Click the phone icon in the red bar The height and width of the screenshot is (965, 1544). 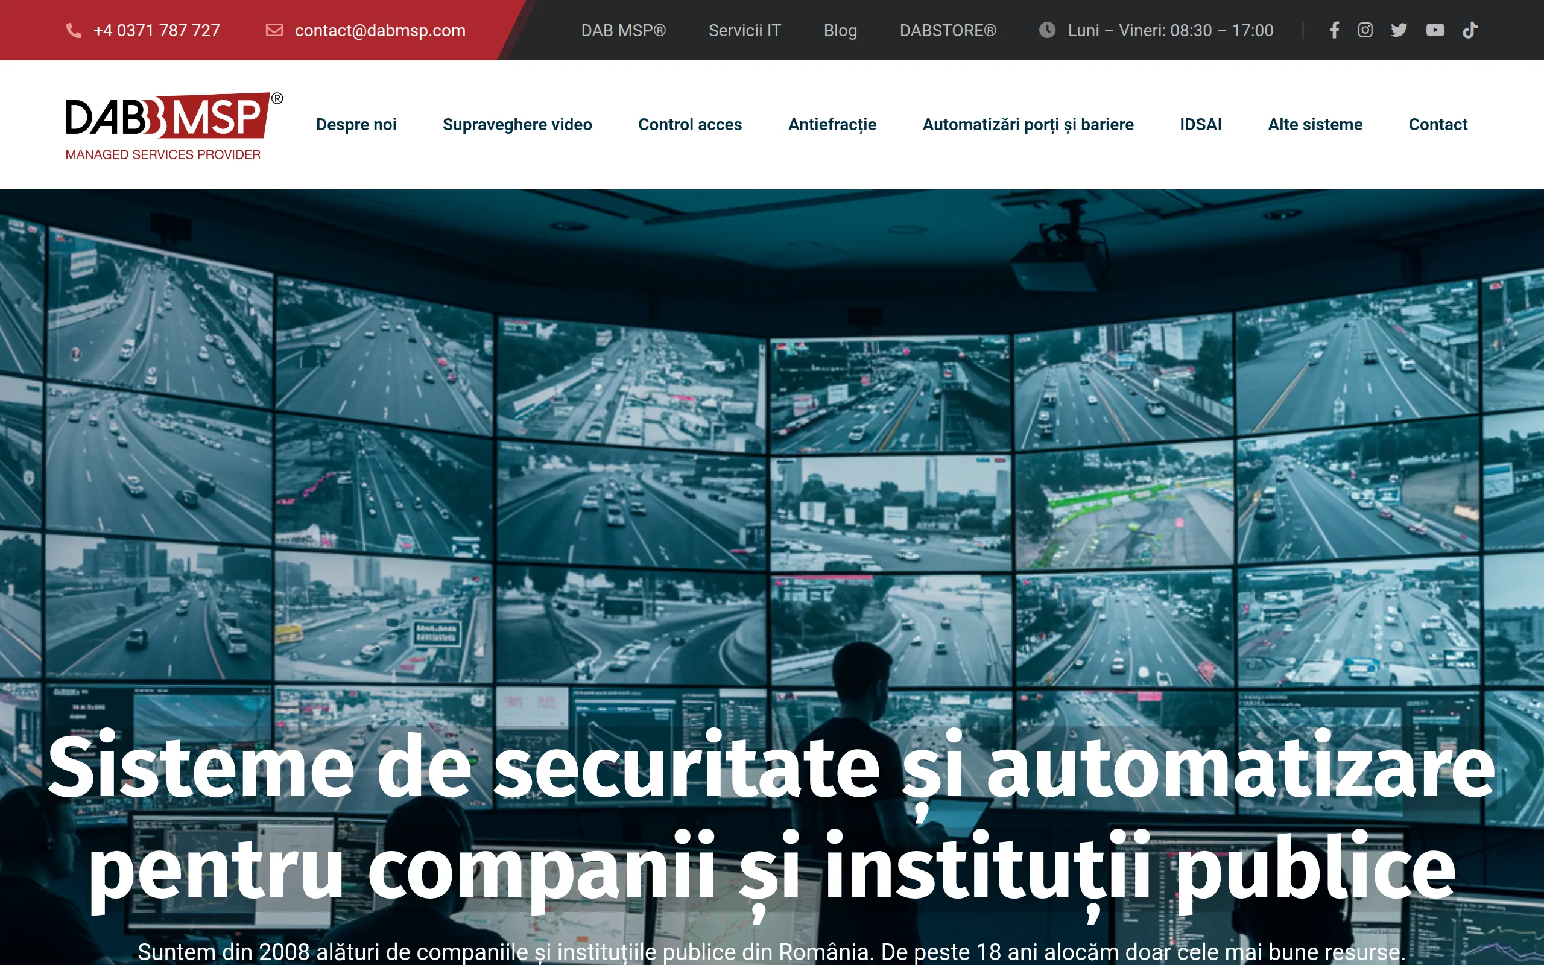tap(74, 30)
